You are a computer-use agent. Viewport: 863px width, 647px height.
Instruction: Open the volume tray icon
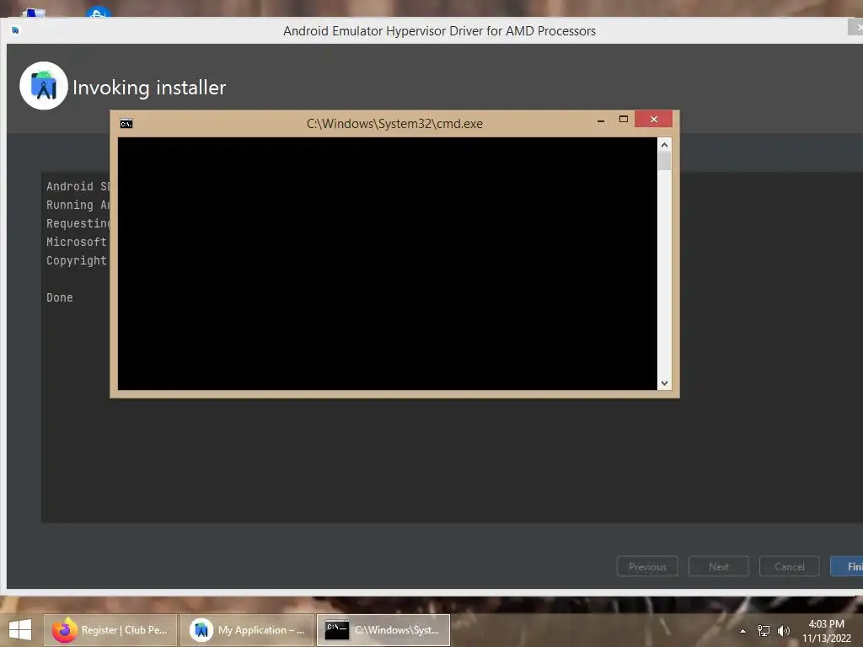pyautogui.click(x=784, y=630)
